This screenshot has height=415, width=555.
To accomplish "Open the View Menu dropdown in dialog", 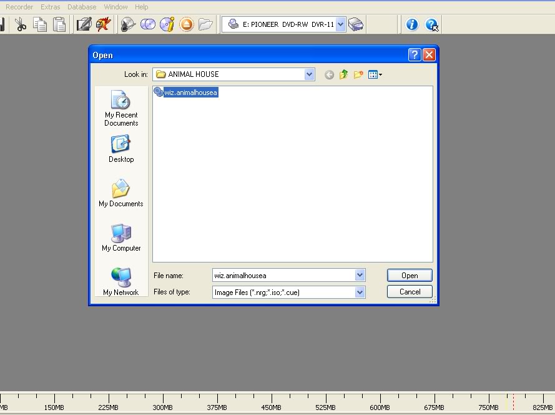I will [375, 74].
